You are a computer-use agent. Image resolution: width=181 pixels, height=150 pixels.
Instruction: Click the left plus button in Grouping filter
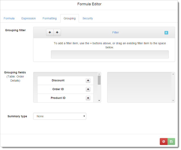click(50, 33)
